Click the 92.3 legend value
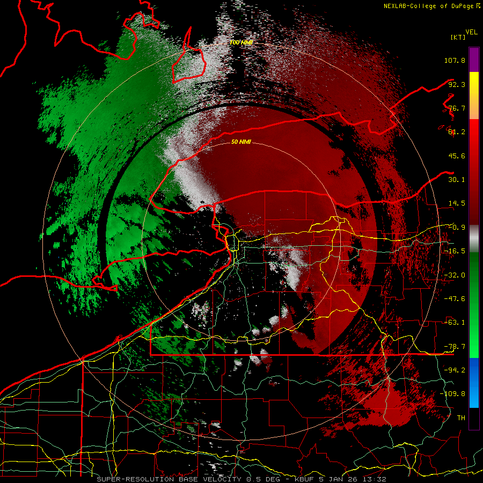This screenshot has height=483, width=483. click(457, 84)
